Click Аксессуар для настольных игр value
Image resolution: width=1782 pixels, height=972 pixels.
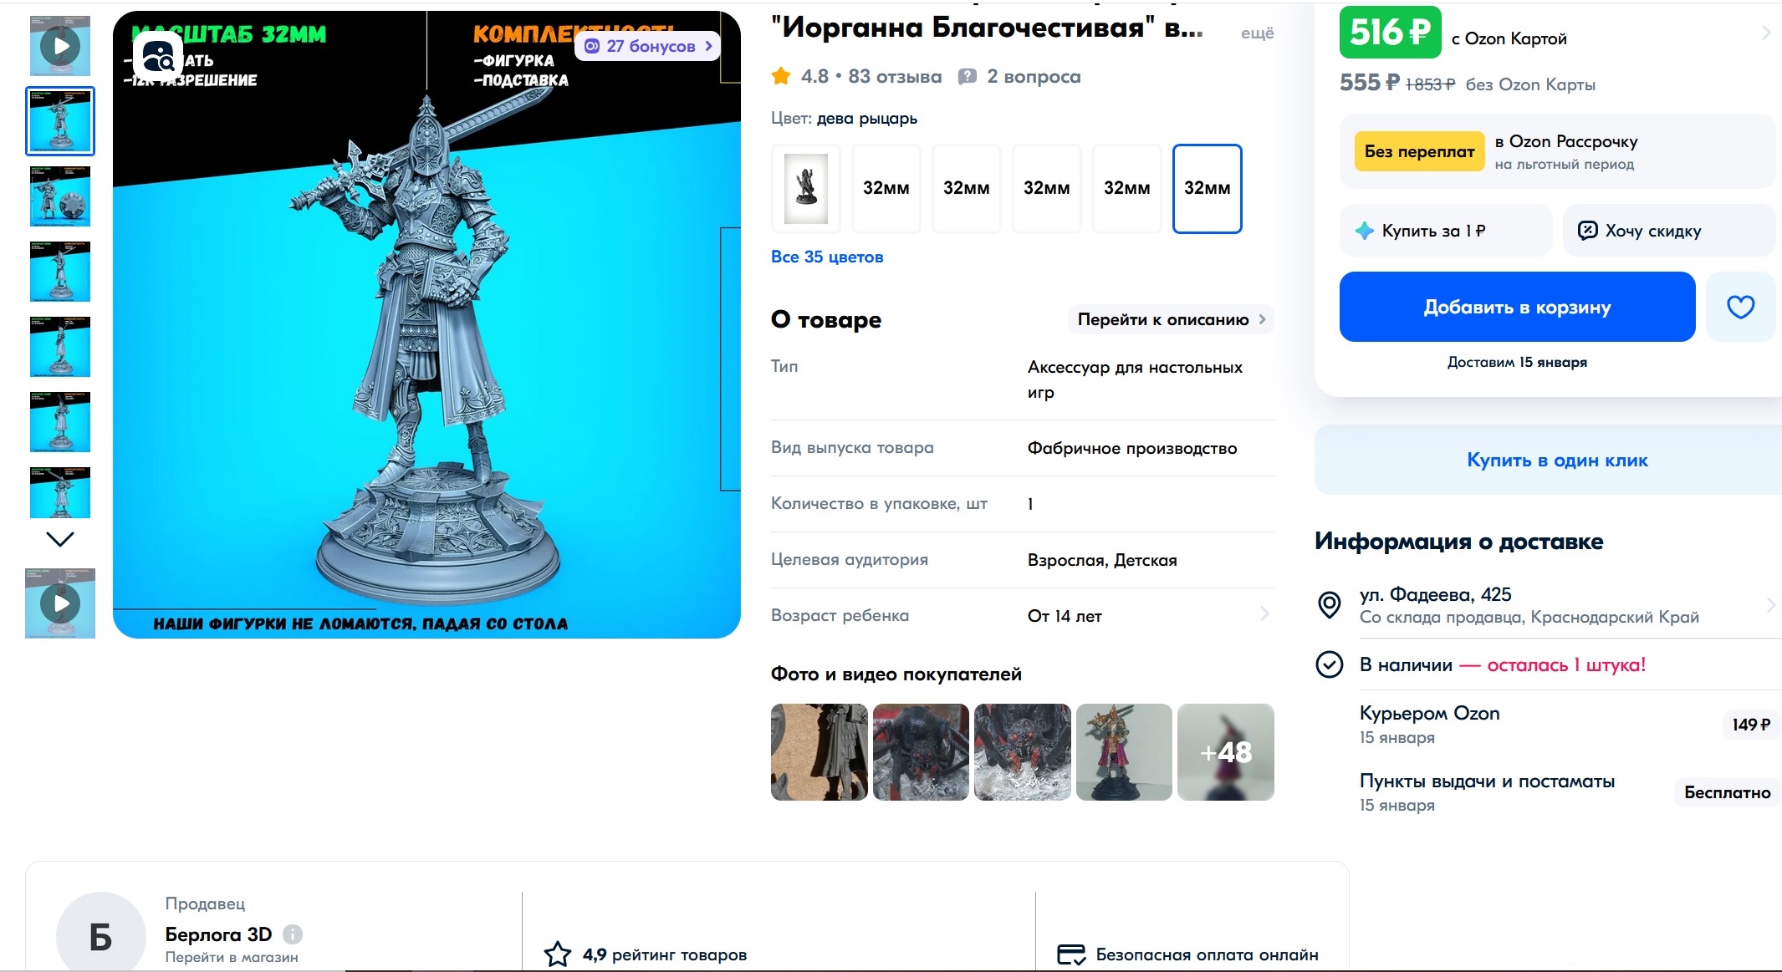point(1135,379)
